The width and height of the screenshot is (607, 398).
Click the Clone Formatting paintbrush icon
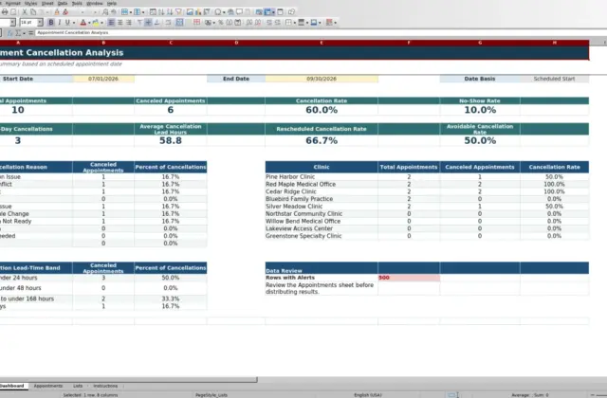[57, 12]
